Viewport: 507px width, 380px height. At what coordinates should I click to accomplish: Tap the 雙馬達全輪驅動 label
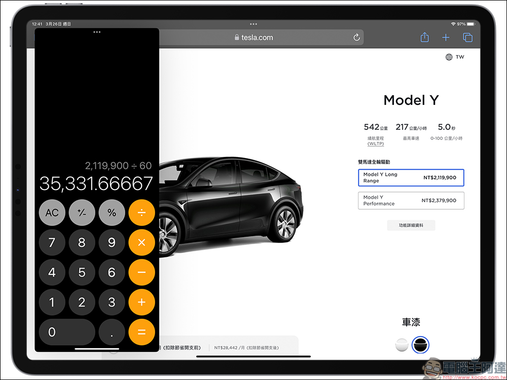374,162
